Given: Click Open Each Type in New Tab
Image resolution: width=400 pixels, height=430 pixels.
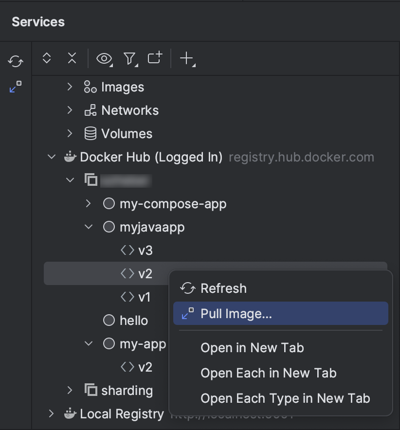Looking at the screenshot, I should [x=286, y=398].
